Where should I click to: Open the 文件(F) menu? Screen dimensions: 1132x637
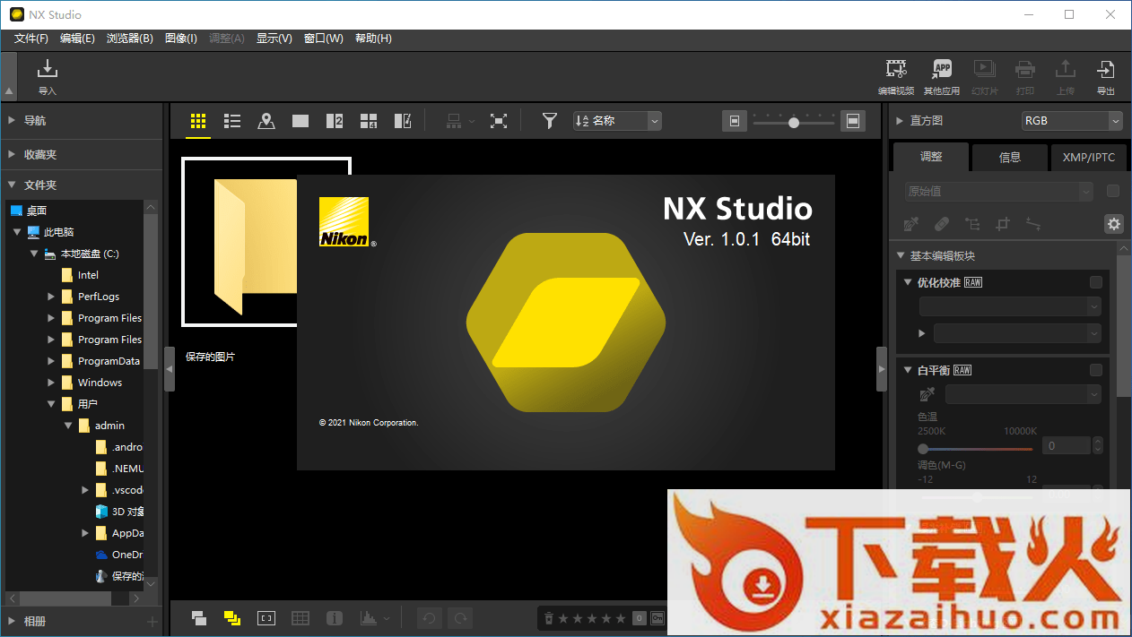(x=31, y=39)
